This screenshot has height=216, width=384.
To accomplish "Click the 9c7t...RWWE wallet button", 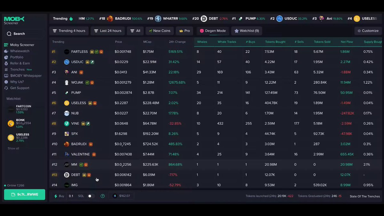I will click(25, 195).
